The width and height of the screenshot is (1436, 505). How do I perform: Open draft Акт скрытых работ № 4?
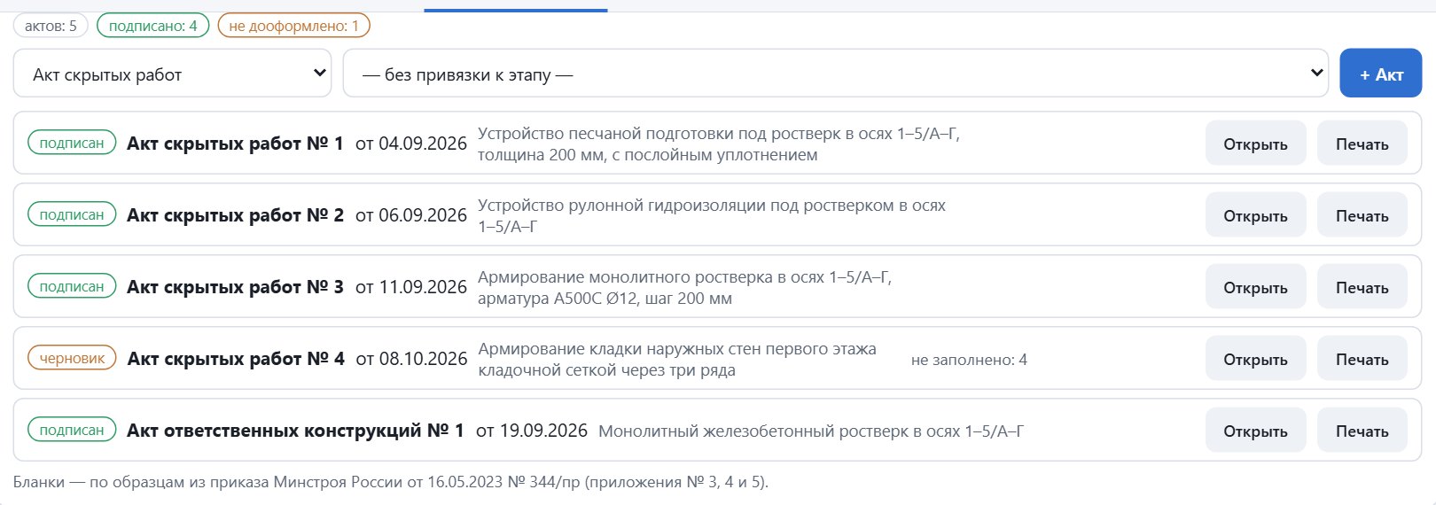[1255, 359]
